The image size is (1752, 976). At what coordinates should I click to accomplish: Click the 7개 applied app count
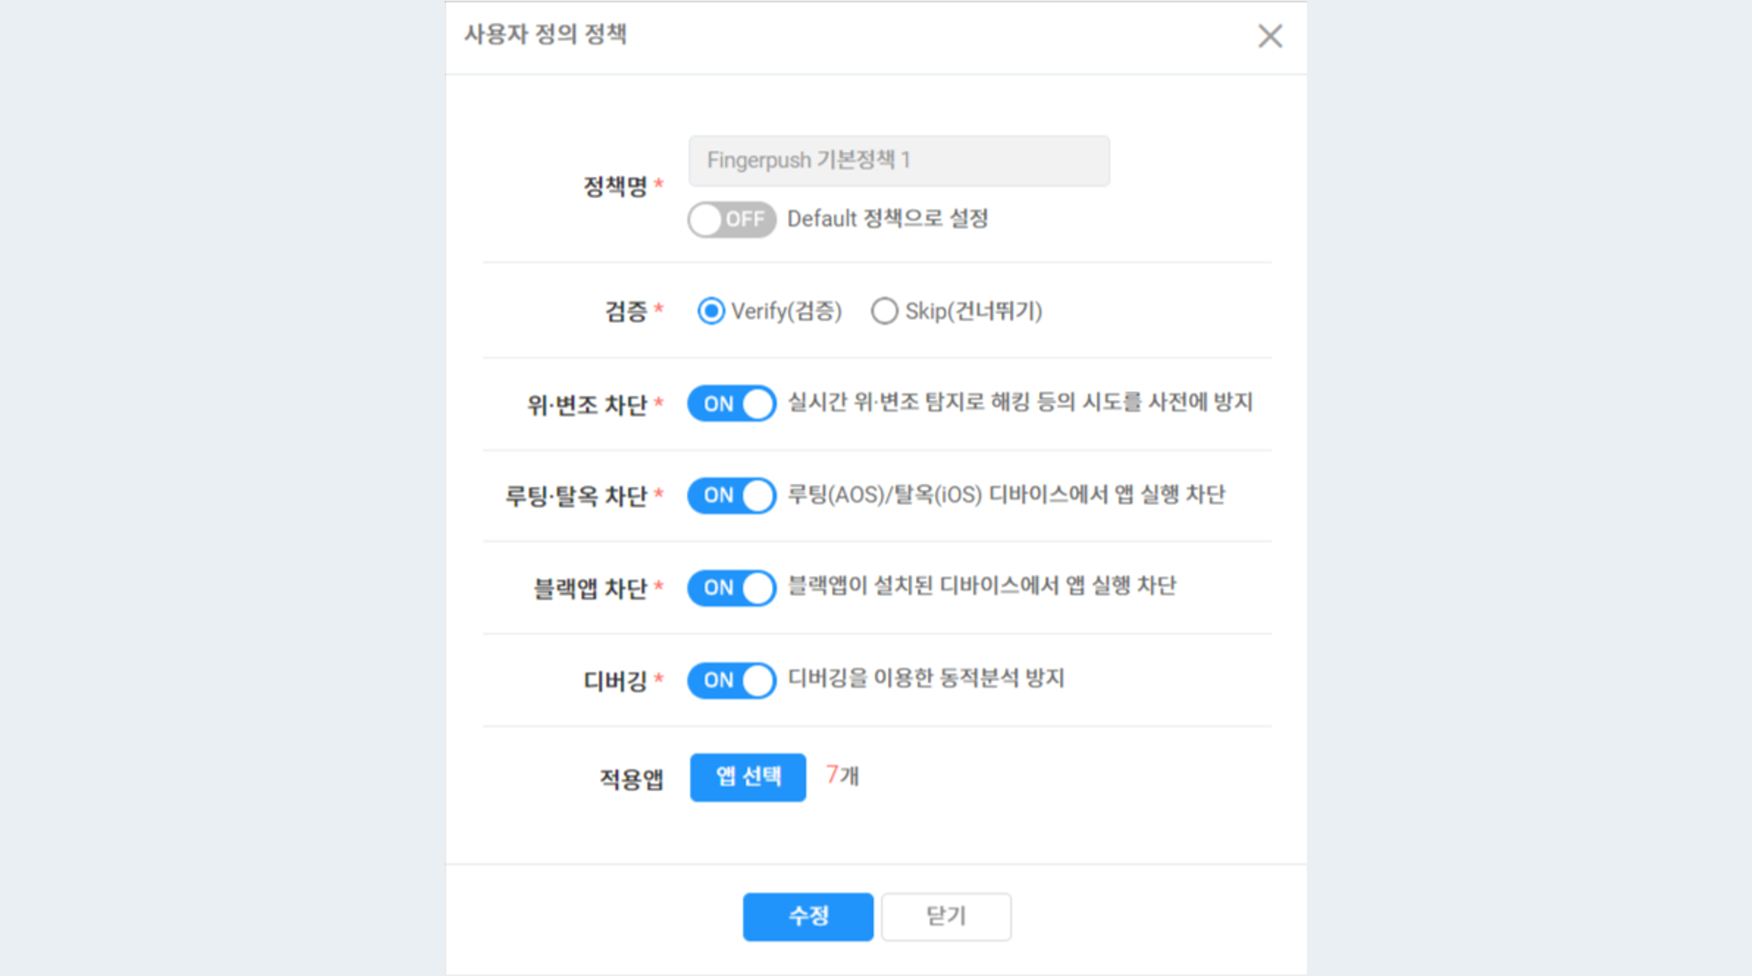(x=842, y=775)
